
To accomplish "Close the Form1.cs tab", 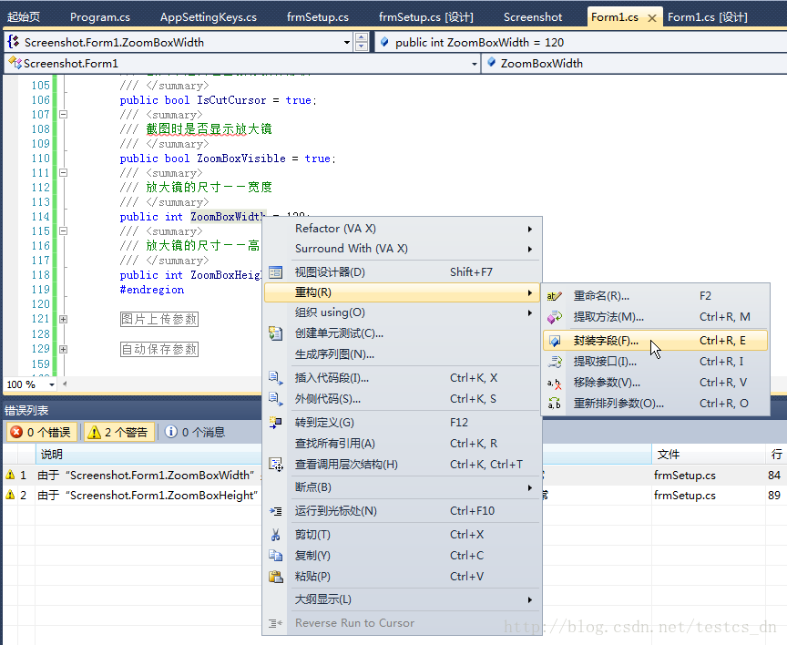I will click(652, 18).
